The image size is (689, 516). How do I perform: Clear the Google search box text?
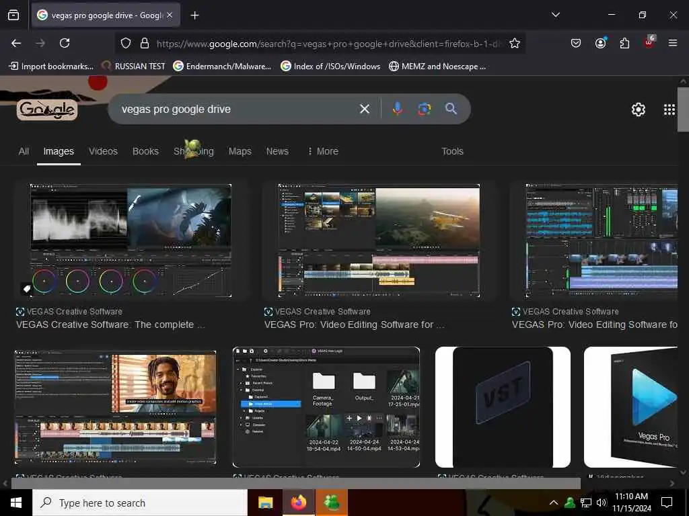pyautogui.click(x=364, y=109)
